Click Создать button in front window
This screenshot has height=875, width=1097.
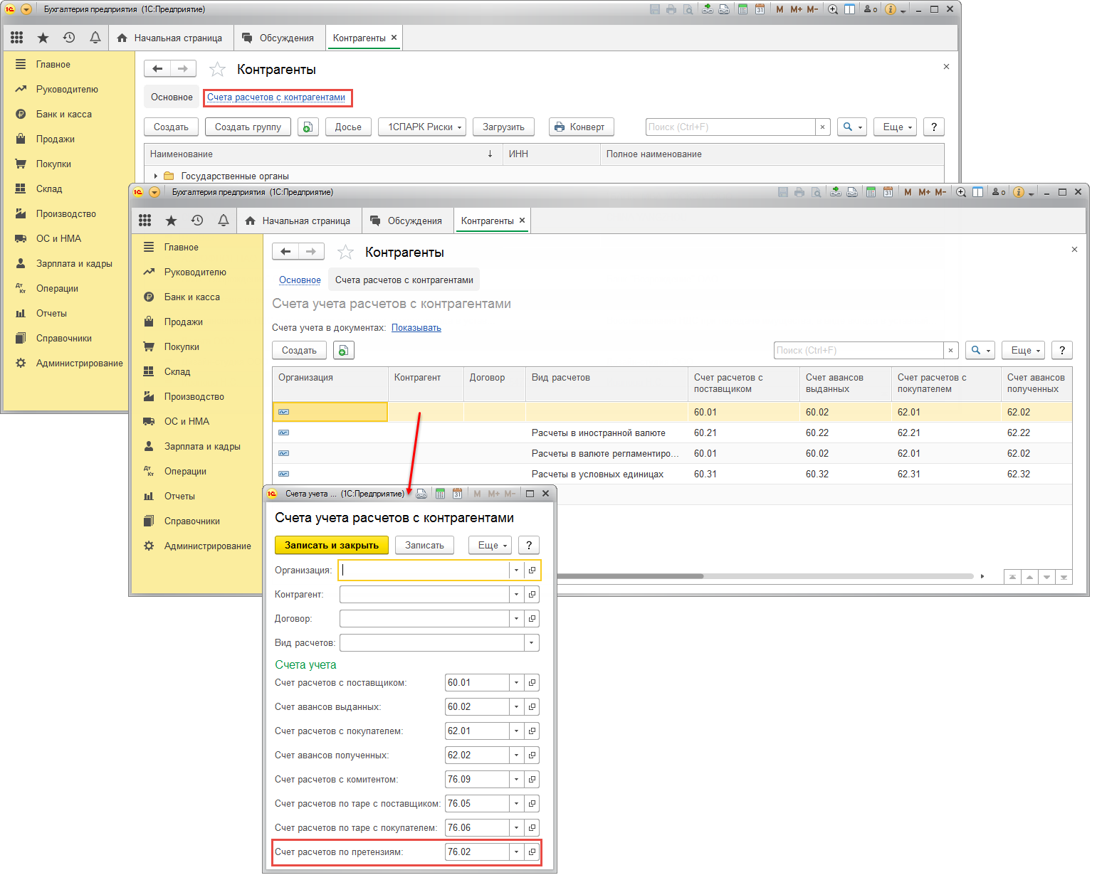click(x=299, y=350)
